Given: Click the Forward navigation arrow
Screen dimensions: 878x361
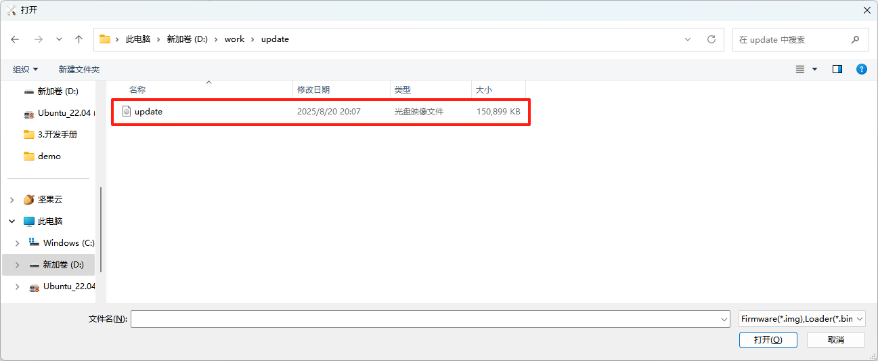Looking at the screenshot, I should coord(38,39).
